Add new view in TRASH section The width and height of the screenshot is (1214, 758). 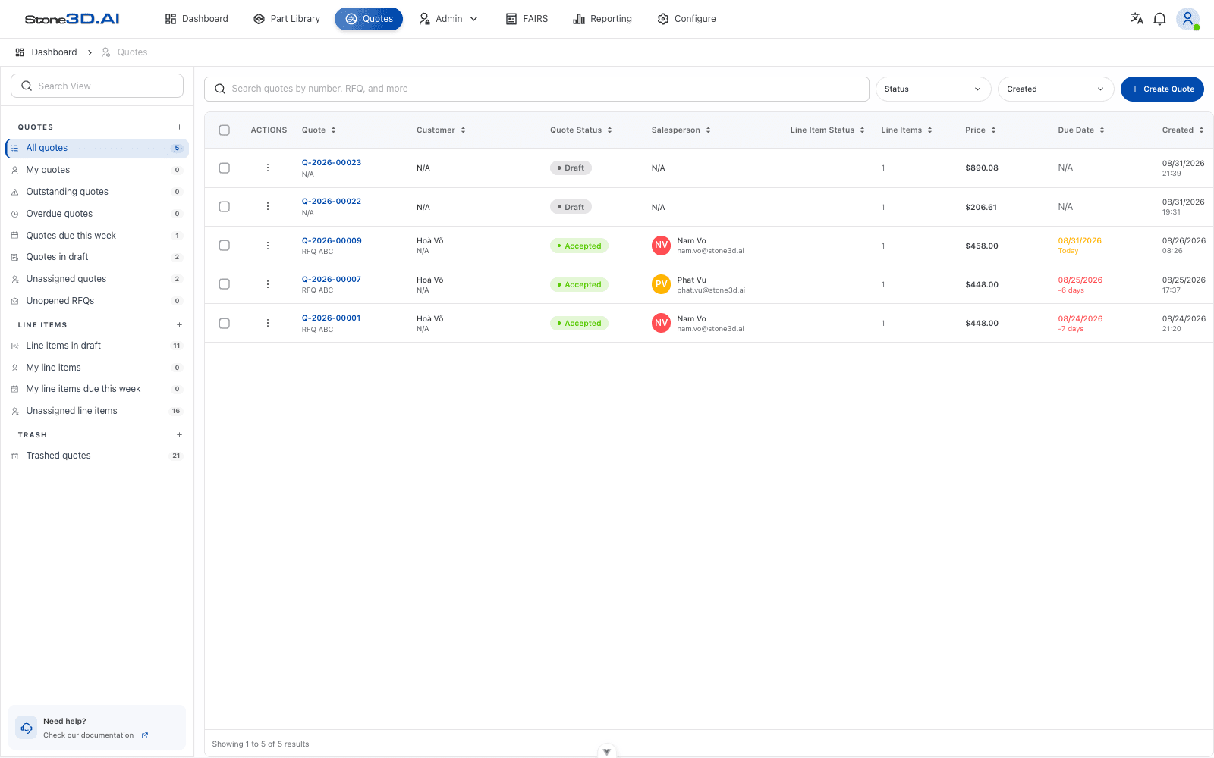pos(179,435)
